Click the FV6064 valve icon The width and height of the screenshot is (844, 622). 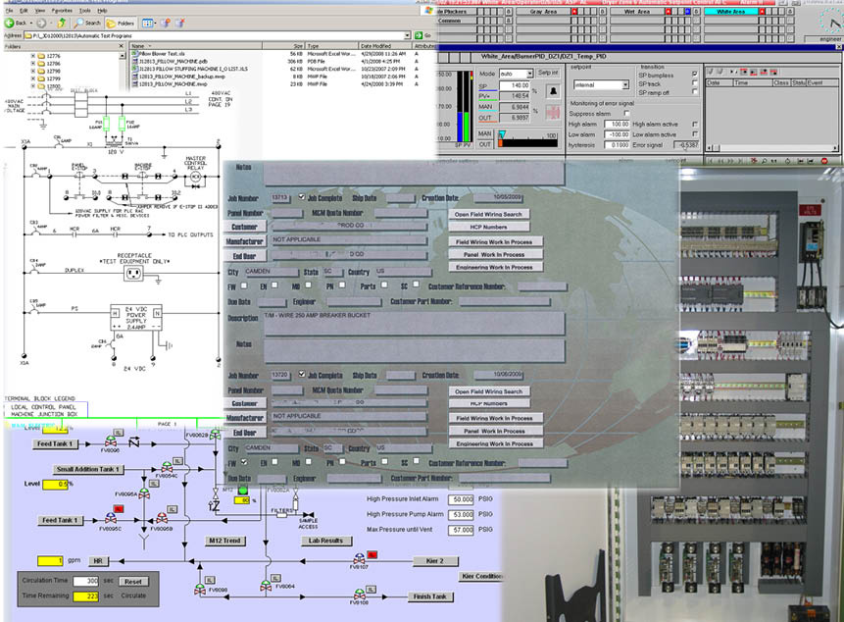266,586
